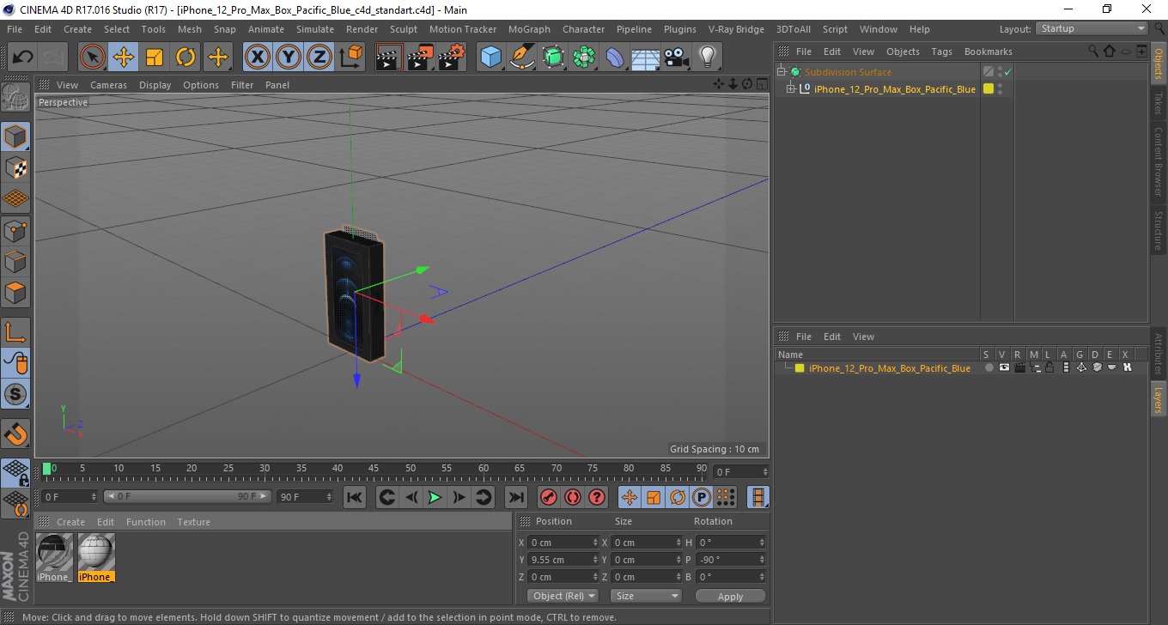Toggle X axis lock

(257, 58)
